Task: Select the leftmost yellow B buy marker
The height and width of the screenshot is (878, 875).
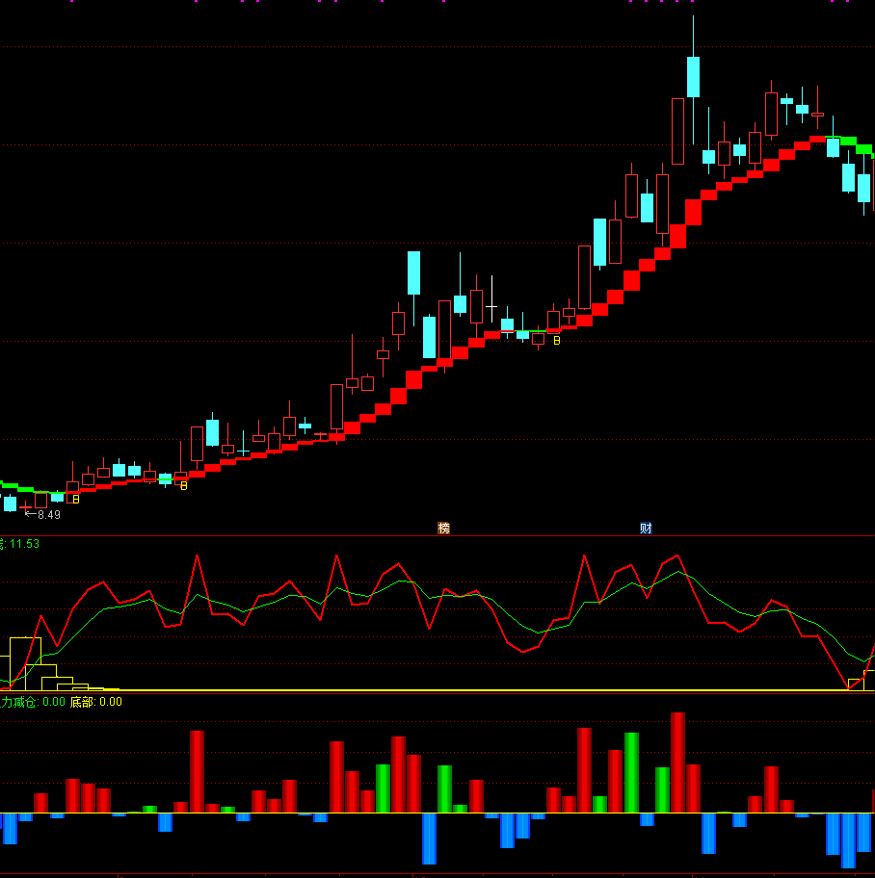Action: pos(76,500)
